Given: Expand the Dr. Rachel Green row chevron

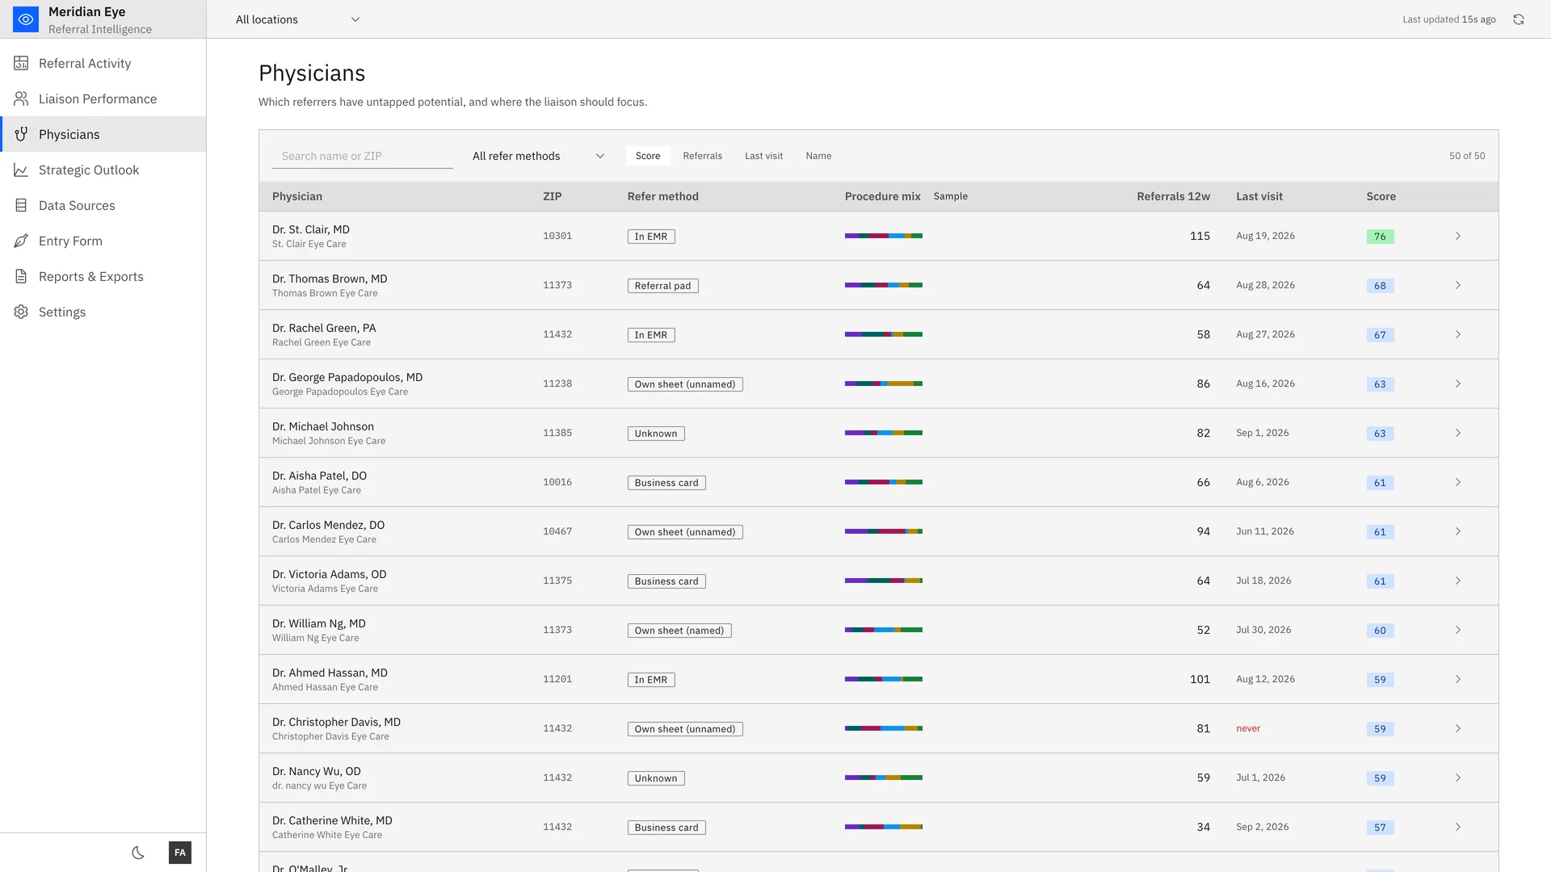Looking at the screenshot, I should click(1458, 335).
